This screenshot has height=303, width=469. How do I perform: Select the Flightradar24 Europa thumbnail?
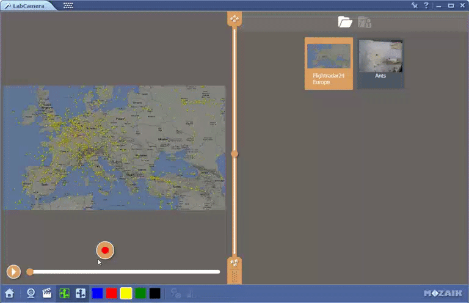(329, 64)
